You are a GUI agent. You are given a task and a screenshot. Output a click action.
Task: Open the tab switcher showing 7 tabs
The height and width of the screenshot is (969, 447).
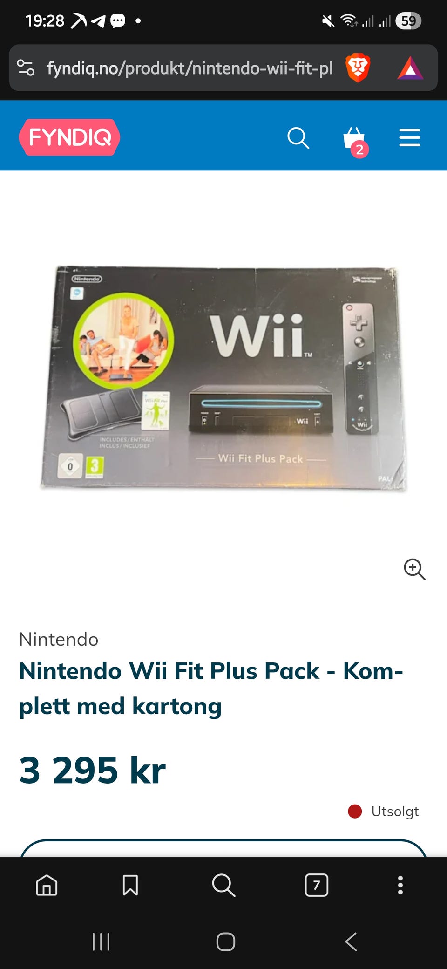click(x=317, y=885)
